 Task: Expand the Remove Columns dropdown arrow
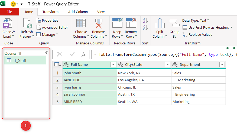106,36
